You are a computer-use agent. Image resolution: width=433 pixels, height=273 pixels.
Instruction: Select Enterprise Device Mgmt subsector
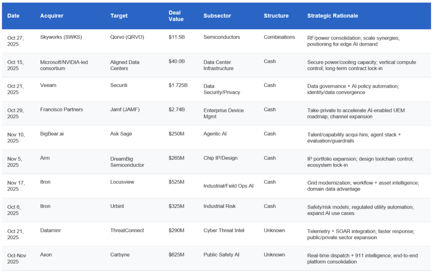tap(223, 113)
